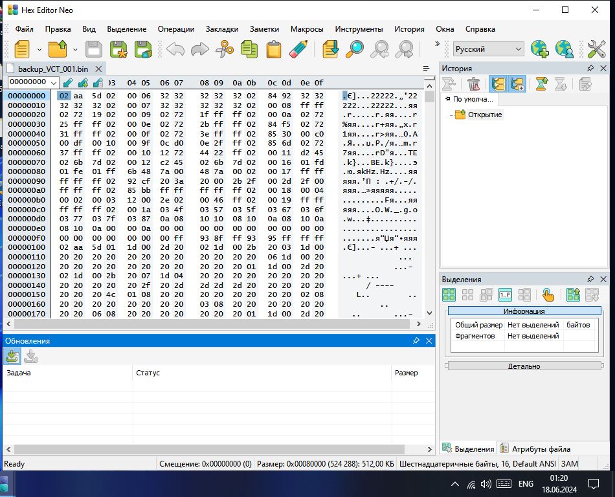Open the 00000000 offset address dropdown
This screenshot has width=615, height=497.
click(54, 82)
